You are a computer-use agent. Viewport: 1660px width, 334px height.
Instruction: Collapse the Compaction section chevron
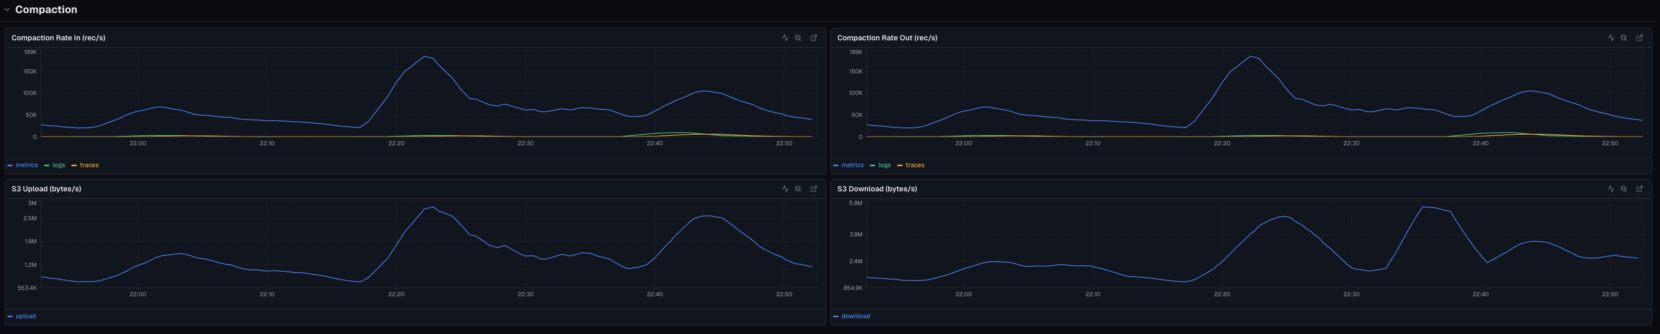coord(6,9)
